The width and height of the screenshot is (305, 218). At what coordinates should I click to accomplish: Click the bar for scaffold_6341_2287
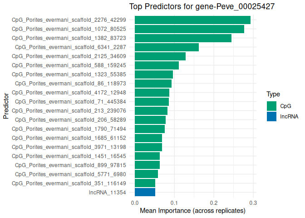tap(167, 47)
